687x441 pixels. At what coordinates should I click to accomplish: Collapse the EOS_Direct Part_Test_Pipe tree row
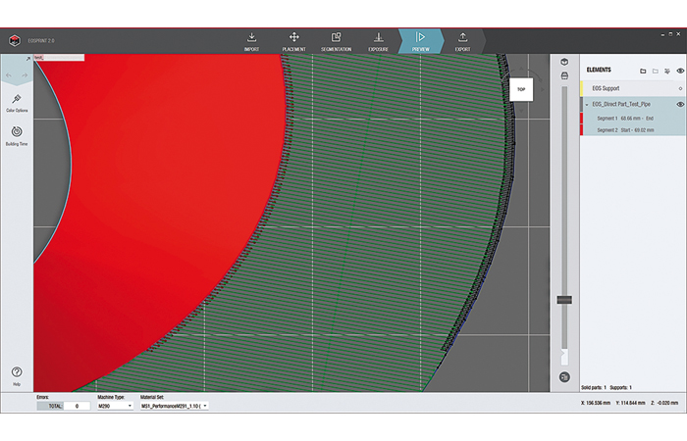point(587,105)
